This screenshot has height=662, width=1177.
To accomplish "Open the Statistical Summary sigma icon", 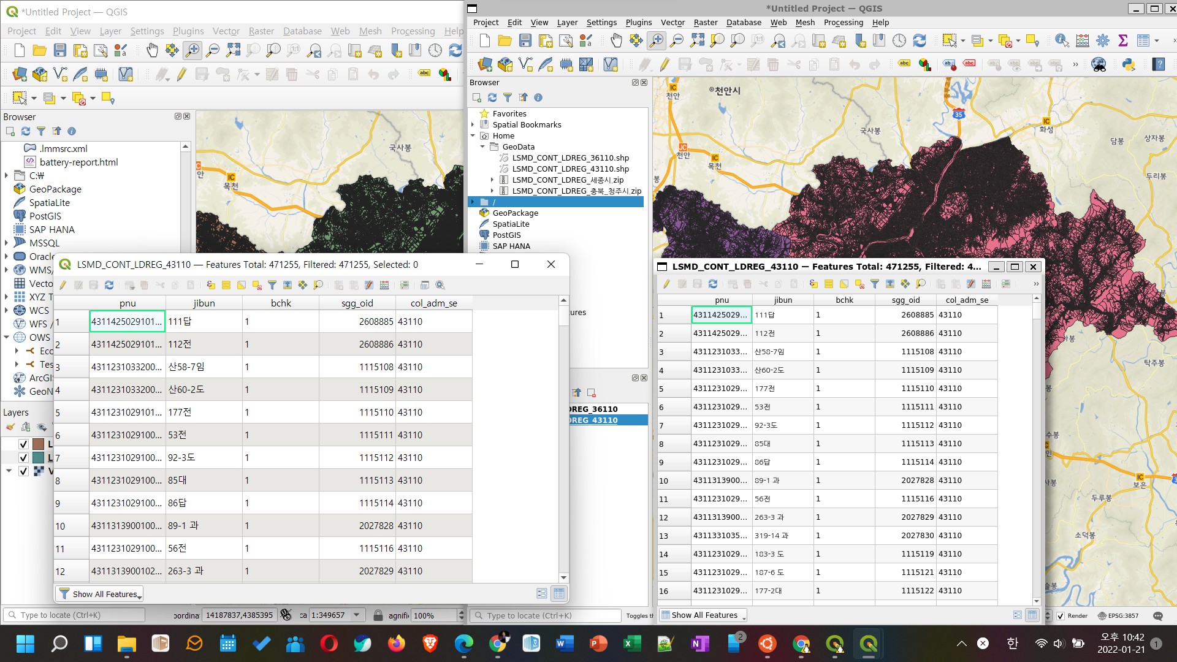I will (x=1123, y=41).
